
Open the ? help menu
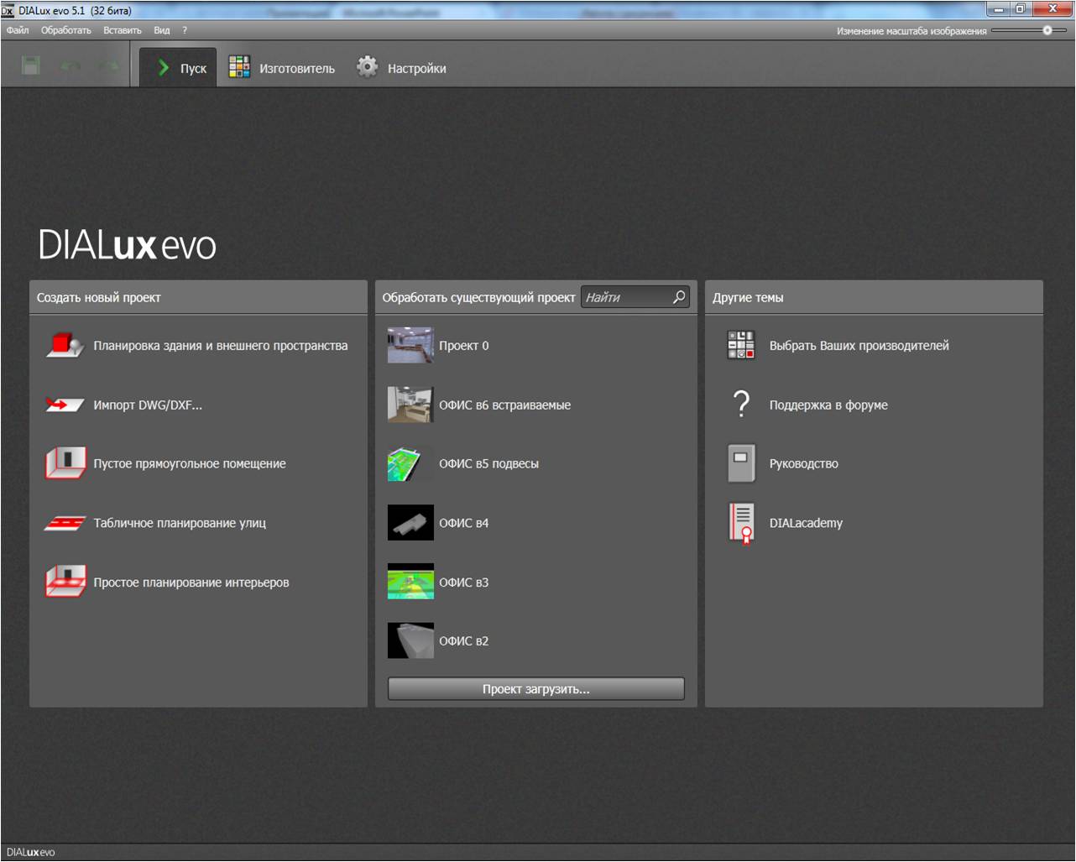click(x=185, y=30)
